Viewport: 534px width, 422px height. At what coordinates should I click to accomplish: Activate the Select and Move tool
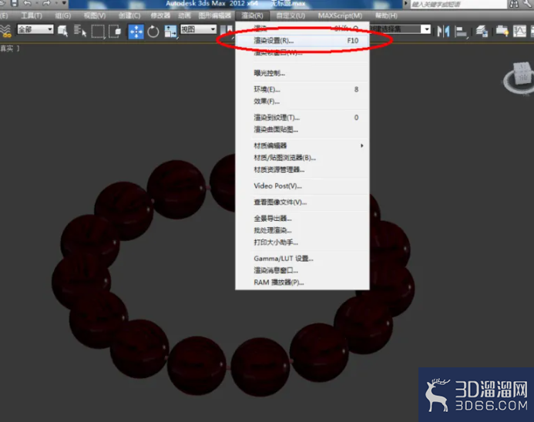coord(136,32)
